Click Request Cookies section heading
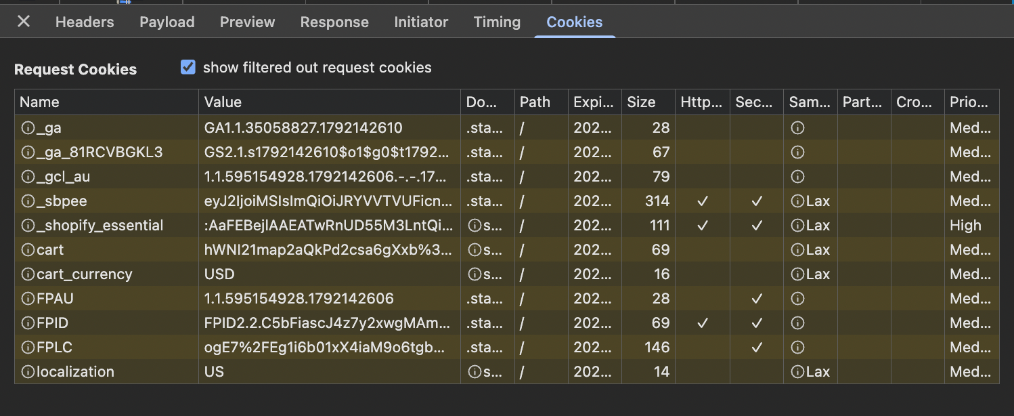This screenshot has height=416, width=1014. [x=75, y=69]
